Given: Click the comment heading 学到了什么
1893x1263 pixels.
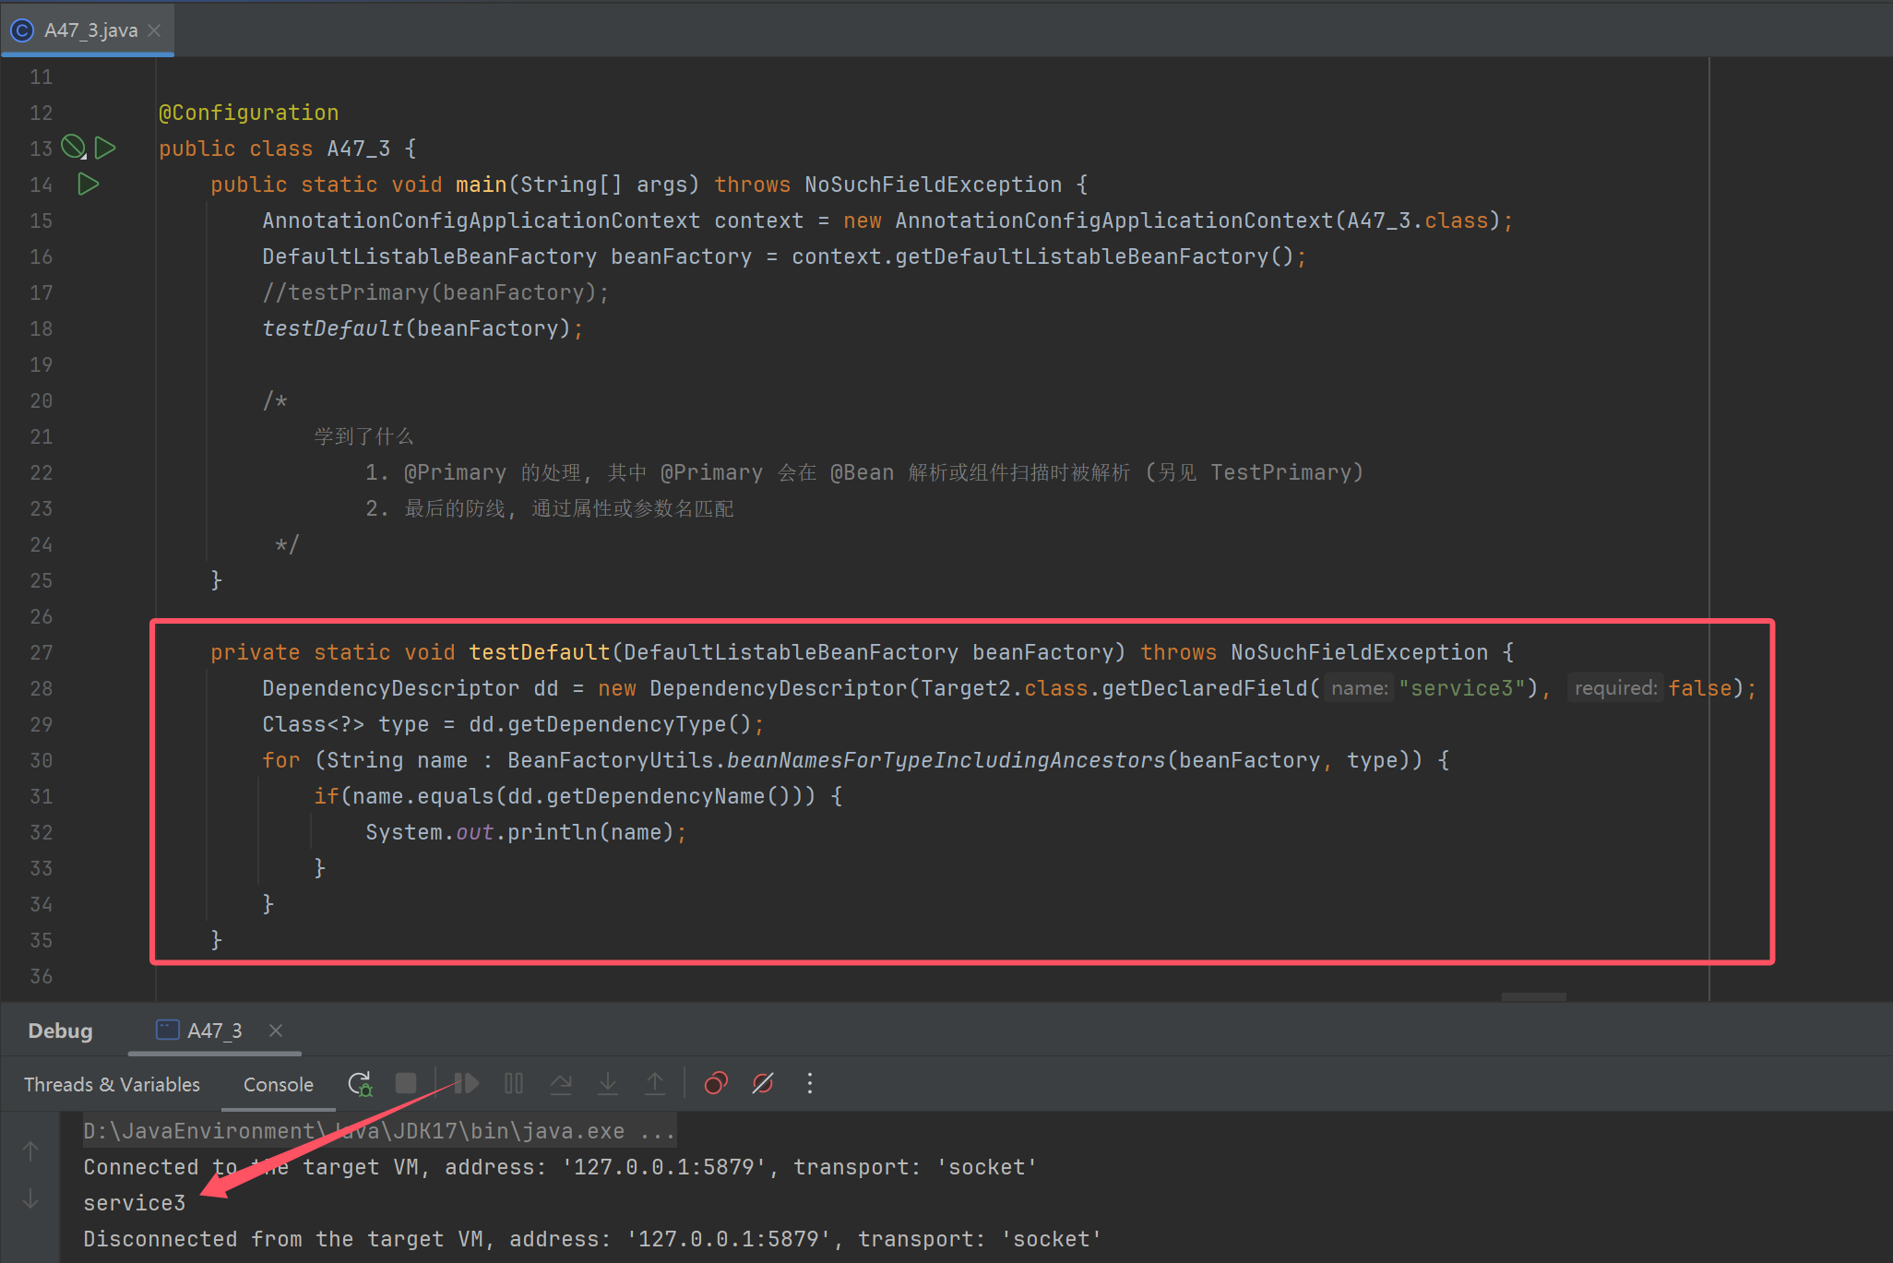Looking at the screenshot, I should click(363, 436).
